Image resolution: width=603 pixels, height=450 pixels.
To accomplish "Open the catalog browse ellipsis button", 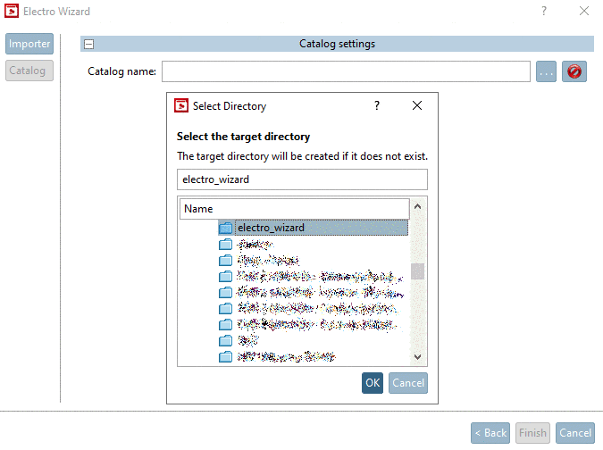I will [x=547, y=71].
